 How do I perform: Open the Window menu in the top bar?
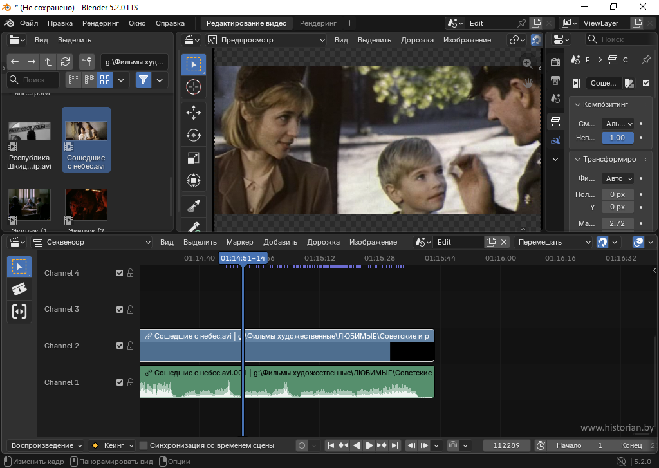137,23
